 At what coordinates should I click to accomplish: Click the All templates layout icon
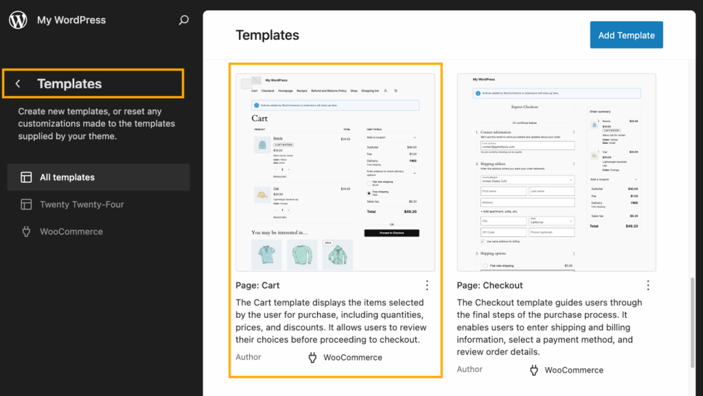coord(26,177)
